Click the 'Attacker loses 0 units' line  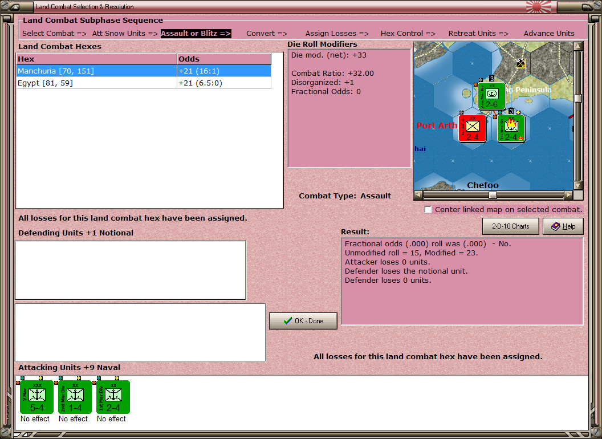(x=388, y=262)
